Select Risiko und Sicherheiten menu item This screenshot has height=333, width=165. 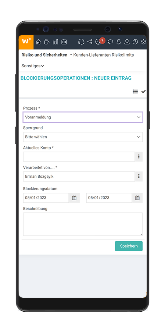tap(44, 55)
